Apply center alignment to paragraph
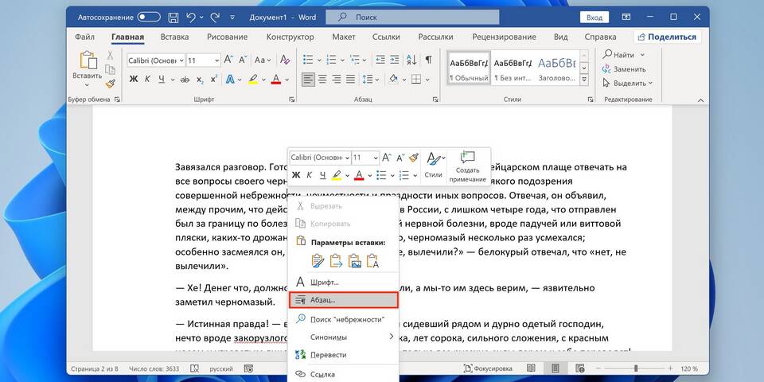This screenshot has height=382, width=764. click(x=322, y=79)
